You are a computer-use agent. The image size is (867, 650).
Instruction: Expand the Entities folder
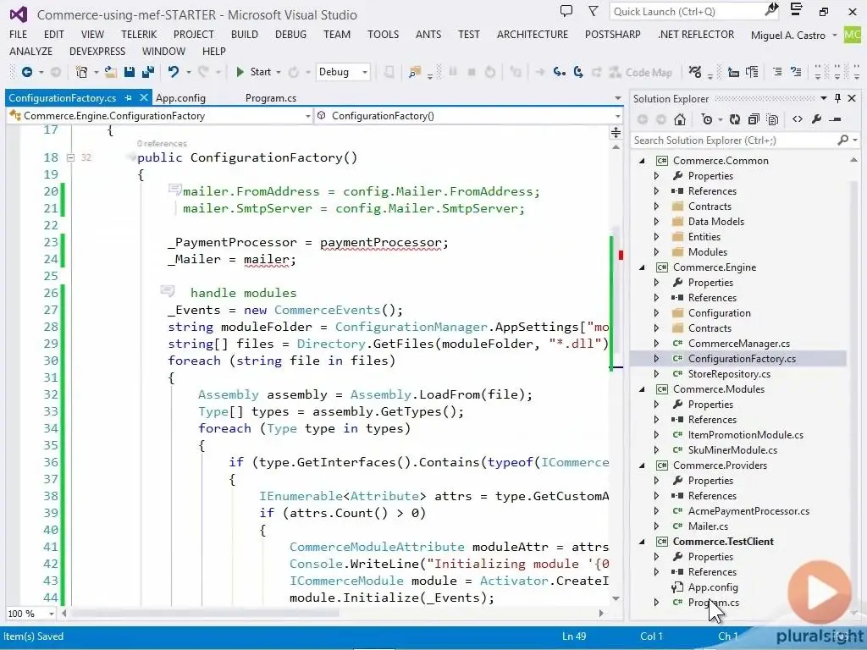point(656,237)
